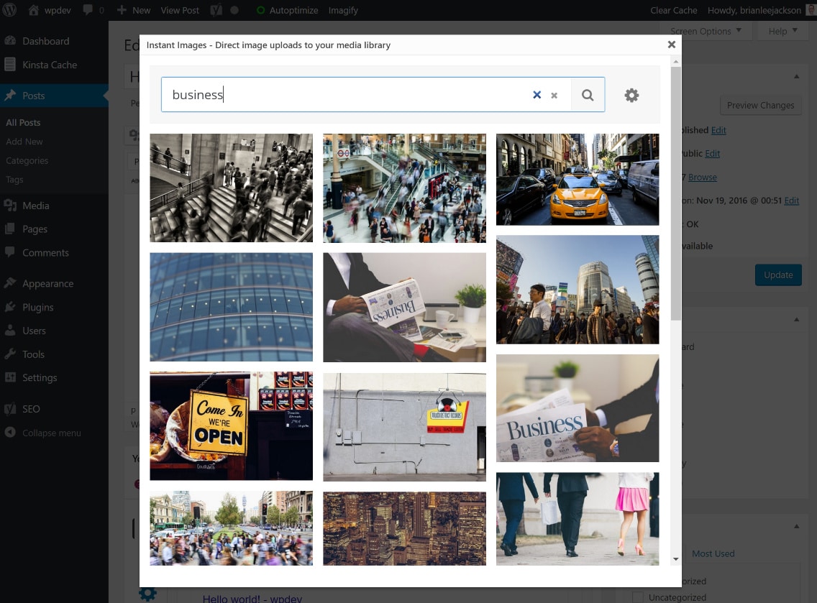Select the yellow taxi photo thumbnail
The height and width of the screenshot is (603, 817).
578,179
